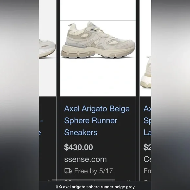
Task: Open the Axel Arigato Beige Sphere Runner Sneakers link
Action: 97,121
